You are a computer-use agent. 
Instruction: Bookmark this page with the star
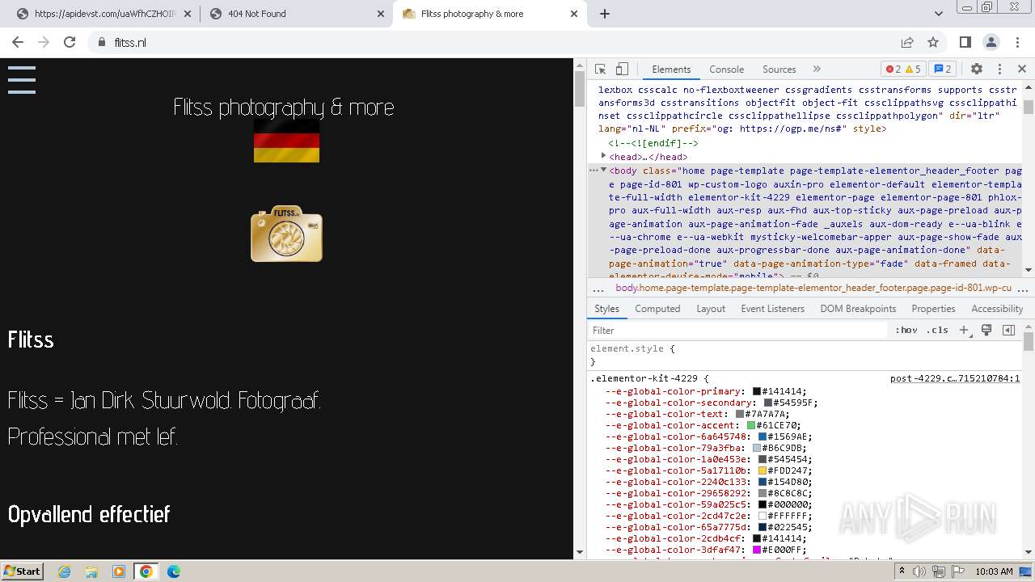click(x=933, y=42)
